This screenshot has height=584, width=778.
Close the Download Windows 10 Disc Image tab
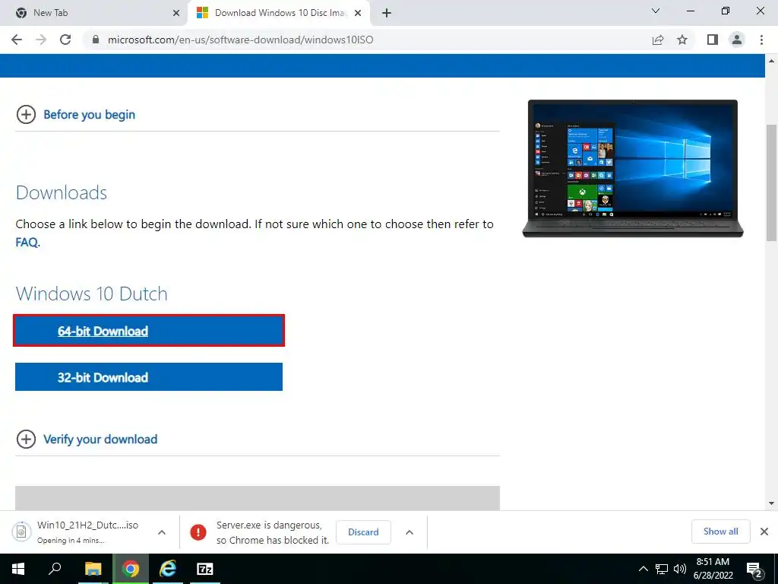[x=358, y=14]
